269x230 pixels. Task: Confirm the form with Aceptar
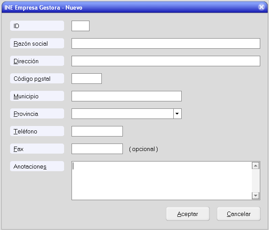pos(187,214)
